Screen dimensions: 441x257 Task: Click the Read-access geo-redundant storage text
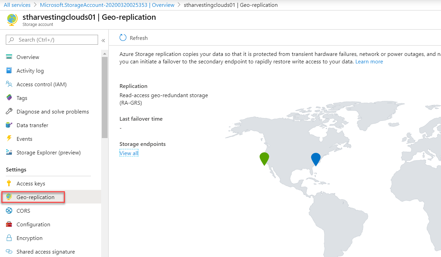point(164,99)
